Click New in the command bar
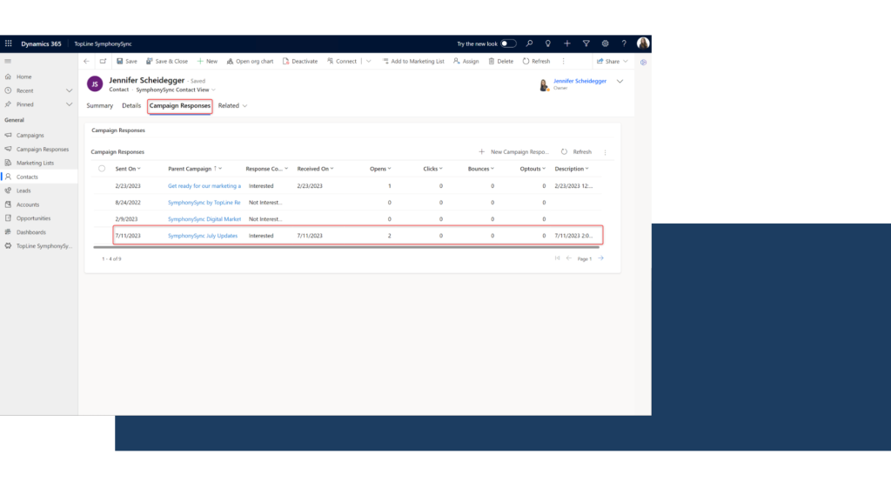 (x=207, y=61)
